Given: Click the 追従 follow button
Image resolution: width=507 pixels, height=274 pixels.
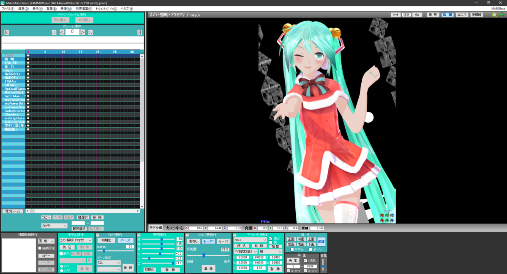Looking at the screenshot, I should point(322,242).
